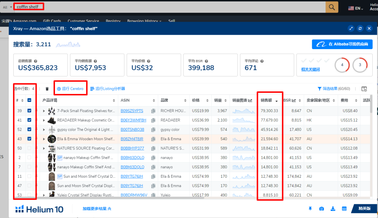Uncheck the row 39 checkbox

coord(29,111)
